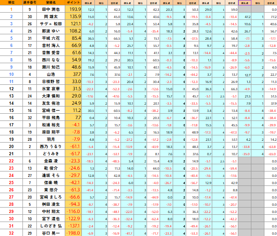This screenshot has height=236, width=277.
Task: Click the -35.0 score cell
Action: (x=245, y=154)
